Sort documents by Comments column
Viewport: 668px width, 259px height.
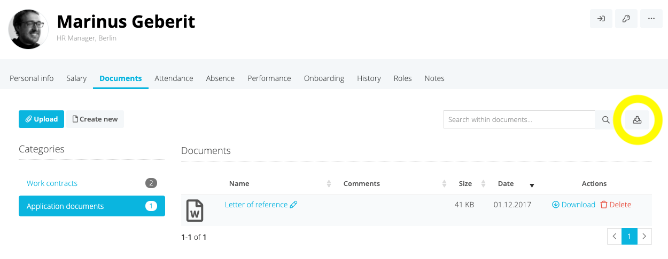pos(444,184)
